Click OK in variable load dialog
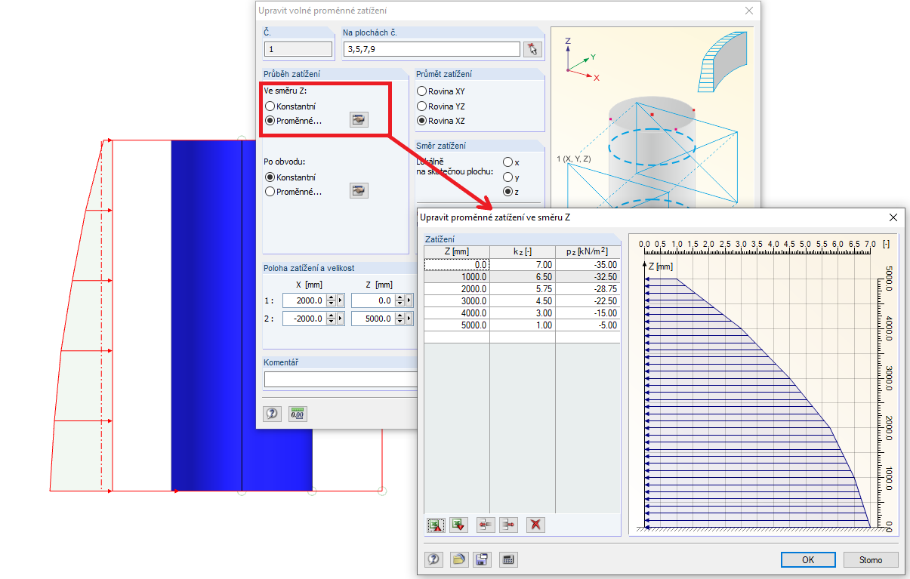Screen dimensions: 910x579 808,559
